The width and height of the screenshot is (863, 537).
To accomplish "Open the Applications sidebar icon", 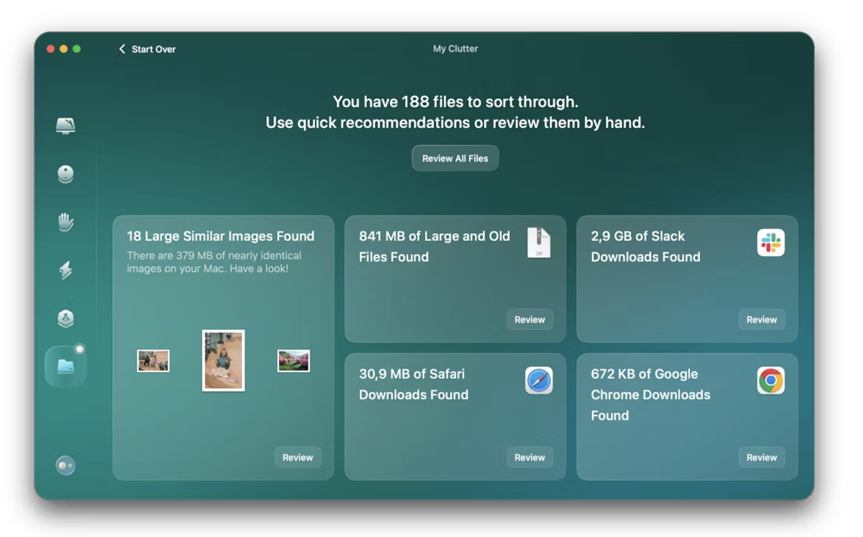I will point(65,318).
